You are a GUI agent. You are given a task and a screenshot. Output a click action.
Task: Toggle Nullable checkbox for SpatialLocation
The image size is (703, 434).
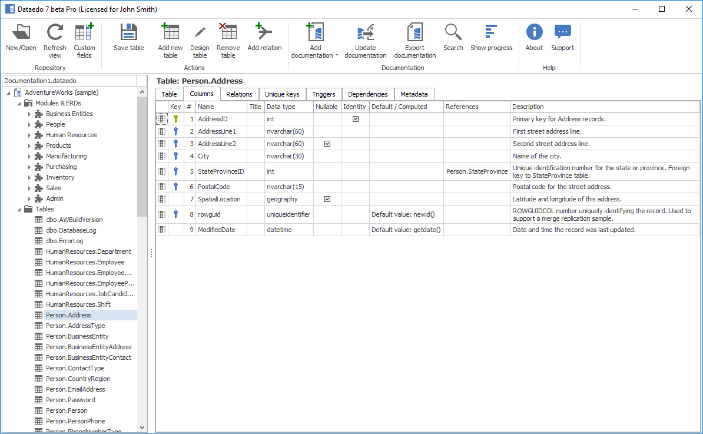327,199
